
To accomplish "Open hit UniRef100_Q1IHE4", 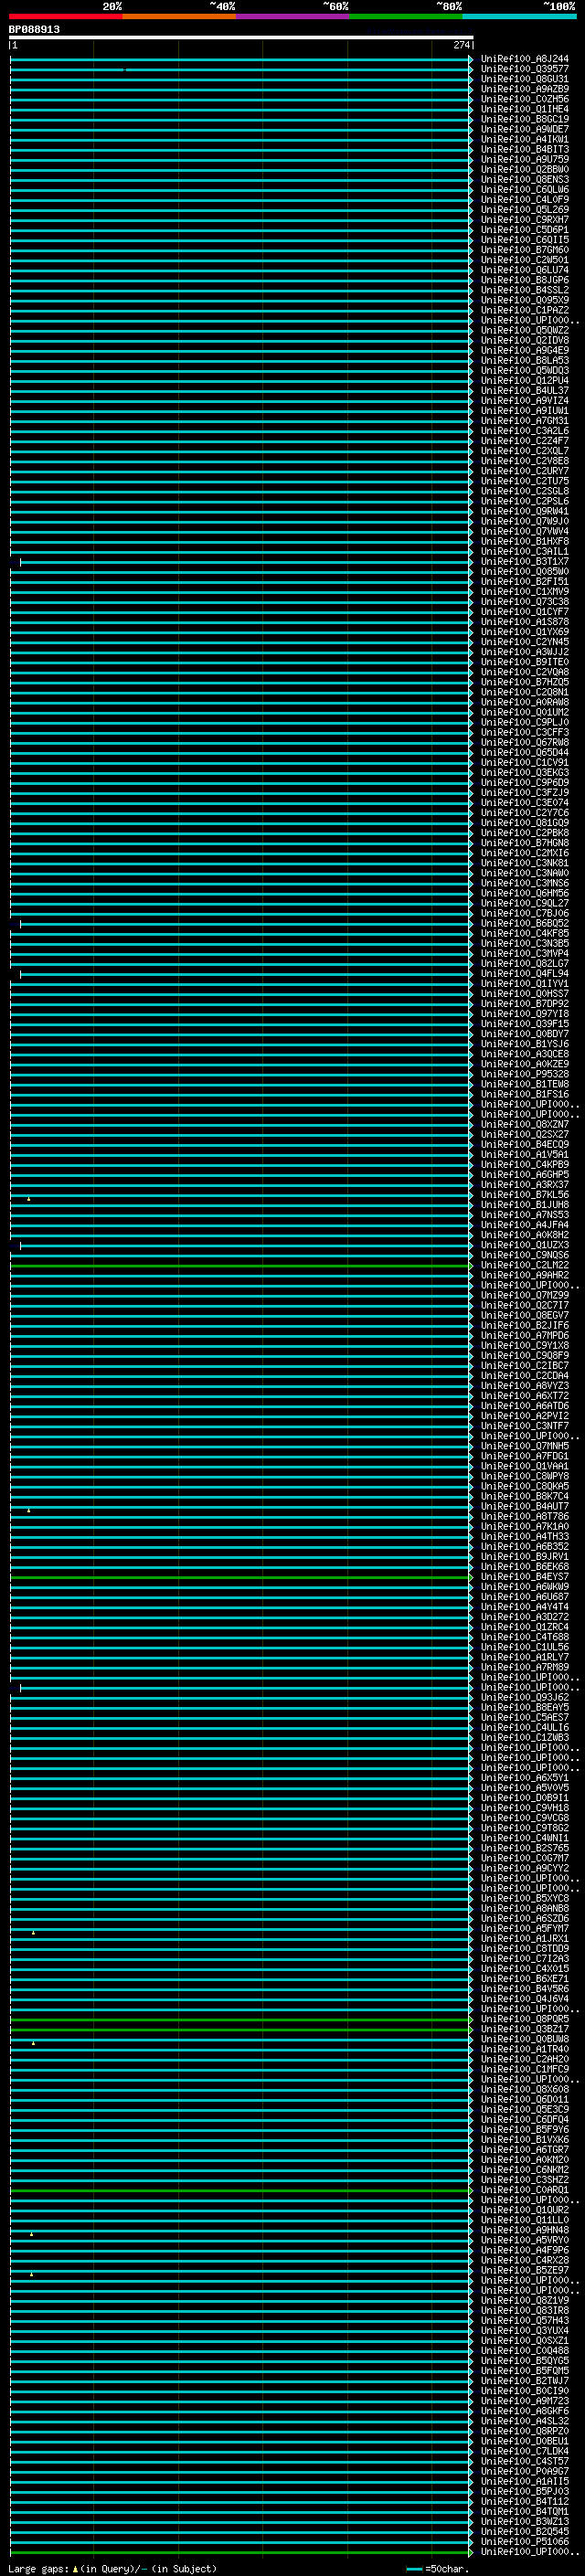I will [x=525, y=109].
